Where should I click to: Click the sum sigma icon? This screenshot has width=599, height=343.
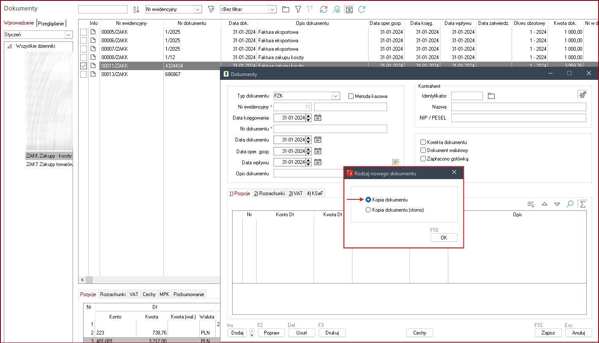pyautogui.click(x=583, y=204)
